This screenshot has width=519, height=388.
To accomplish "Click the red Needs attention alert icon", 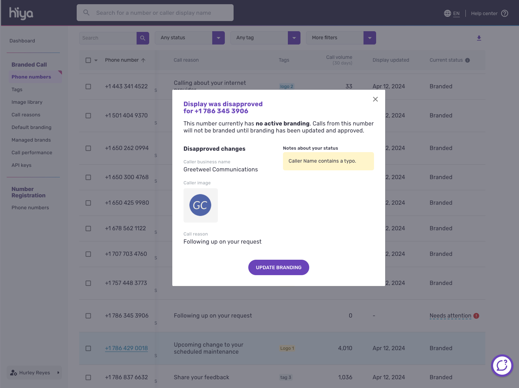I will coord(476,316).
